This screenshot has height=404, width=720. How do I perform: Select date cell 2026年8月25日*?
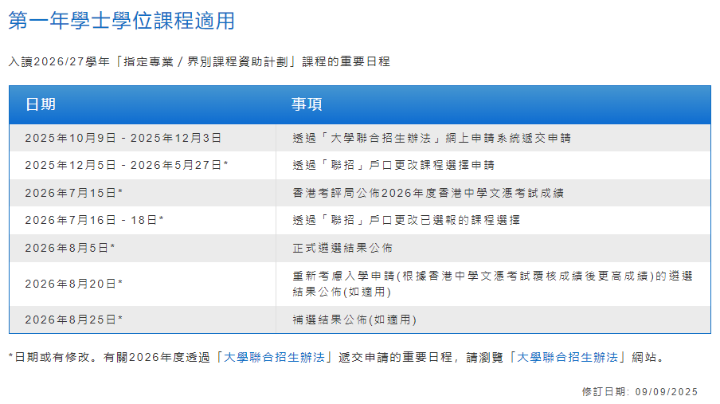click(73, 320)
